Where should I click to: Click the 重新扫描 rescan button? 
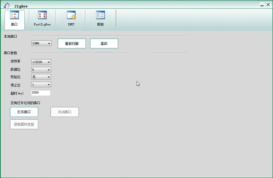click(72, 43)
